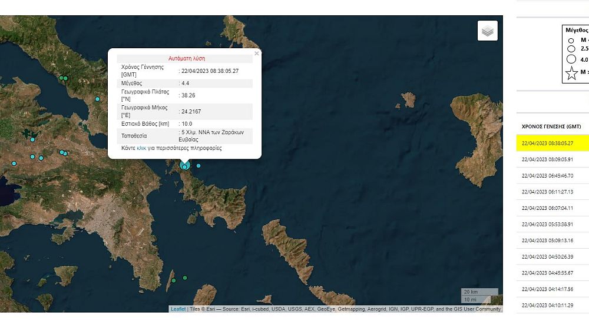Click the green earthquake marker in the southern sea
Viewport: 589px width, 331px height.
[x=185, y=277]
